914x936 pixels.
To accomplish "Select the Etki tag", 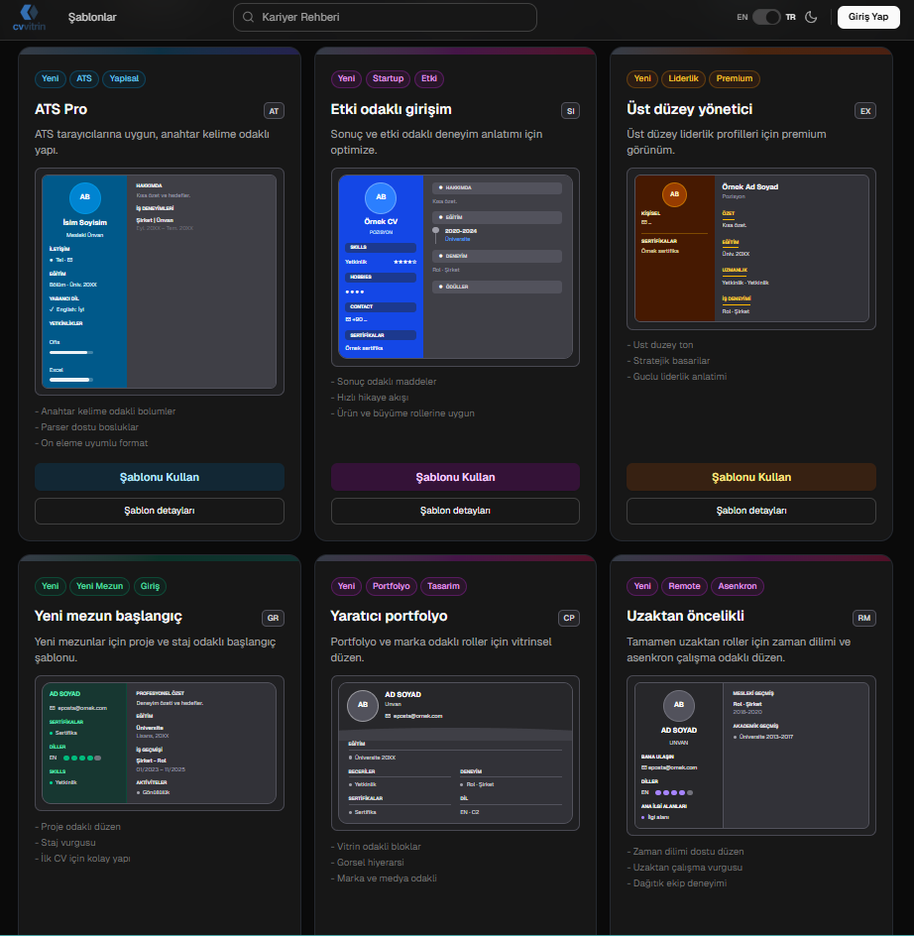I will (x=428, y=78).
